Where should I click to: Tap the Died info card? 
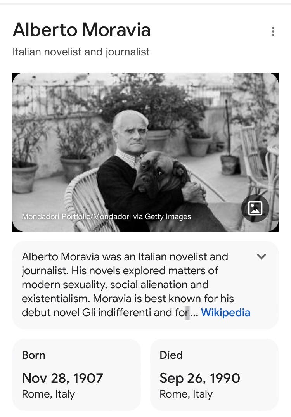click(215, 375)
